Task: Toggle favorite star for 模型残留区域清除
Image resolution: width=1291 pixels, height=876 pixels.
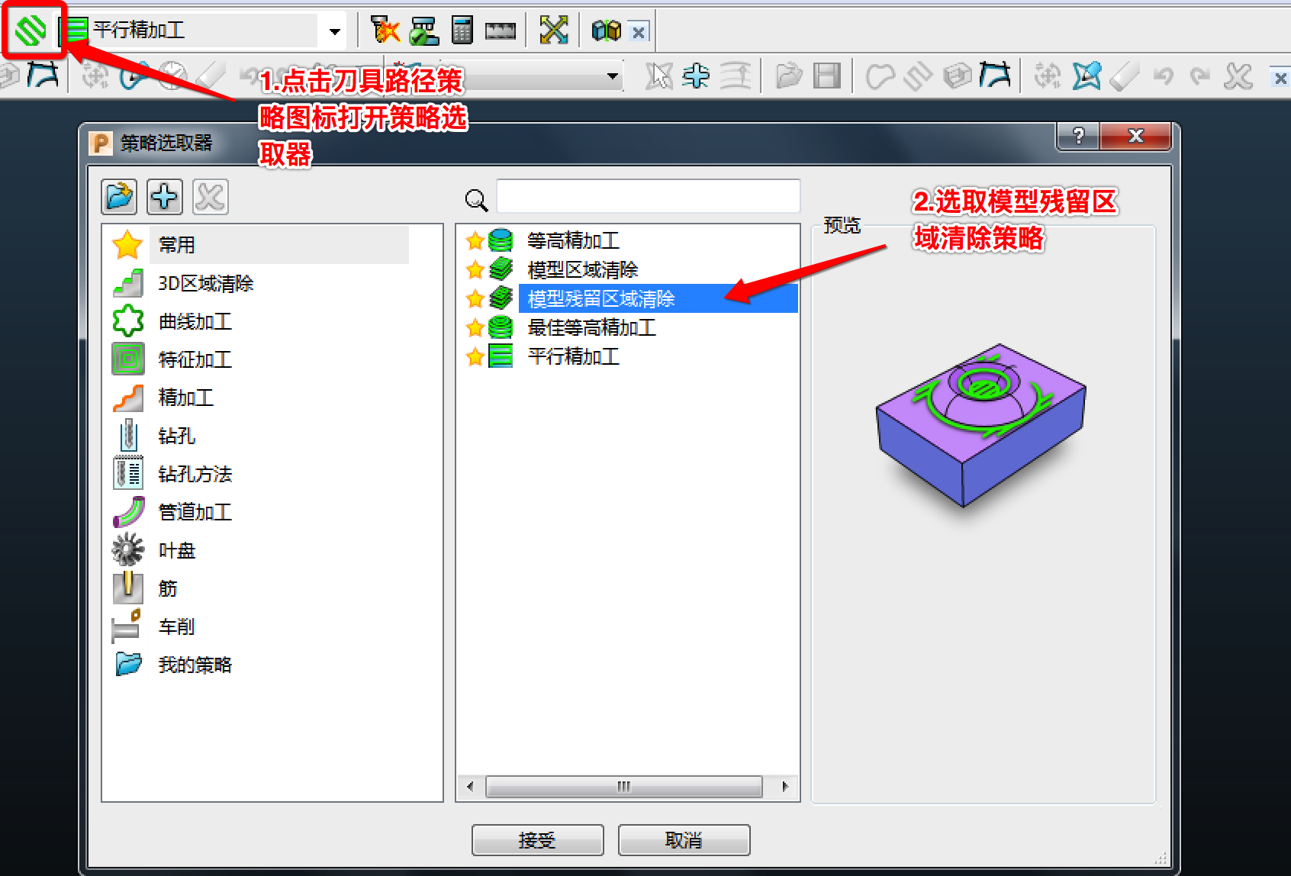Action: click(x=475, y=299)
